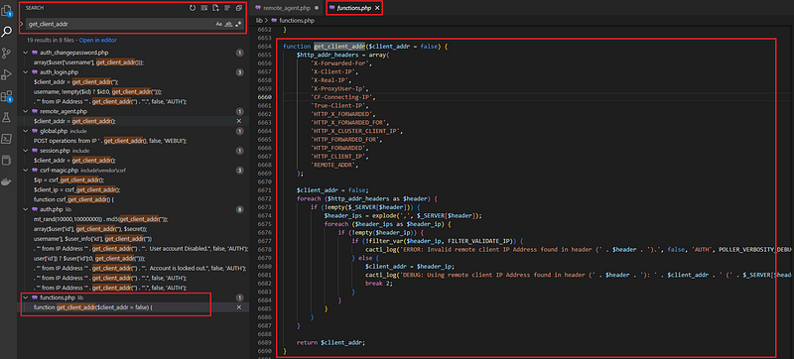
Task: Click the functions.php breadcrumb label
Action: pos(297,21)
